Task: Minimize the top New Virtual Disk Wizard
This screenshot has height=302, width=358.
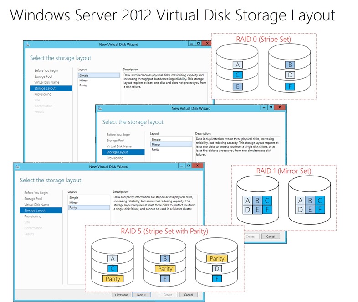Action: click(x=192, y=44)
